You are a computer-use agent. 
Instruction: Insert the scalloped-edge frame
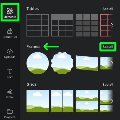coord(62,63)
